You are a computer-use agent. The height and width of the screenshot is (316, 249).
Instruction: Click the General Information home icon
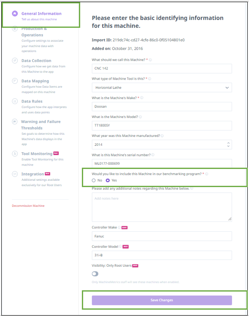tap(15, 13)
